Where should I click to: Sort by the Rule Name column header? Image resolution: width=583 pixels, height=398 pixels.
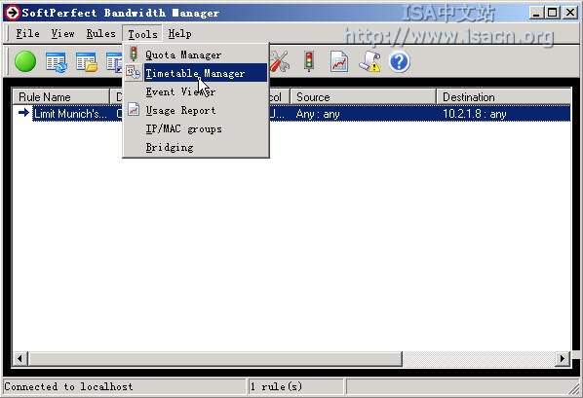coord(61,97)
